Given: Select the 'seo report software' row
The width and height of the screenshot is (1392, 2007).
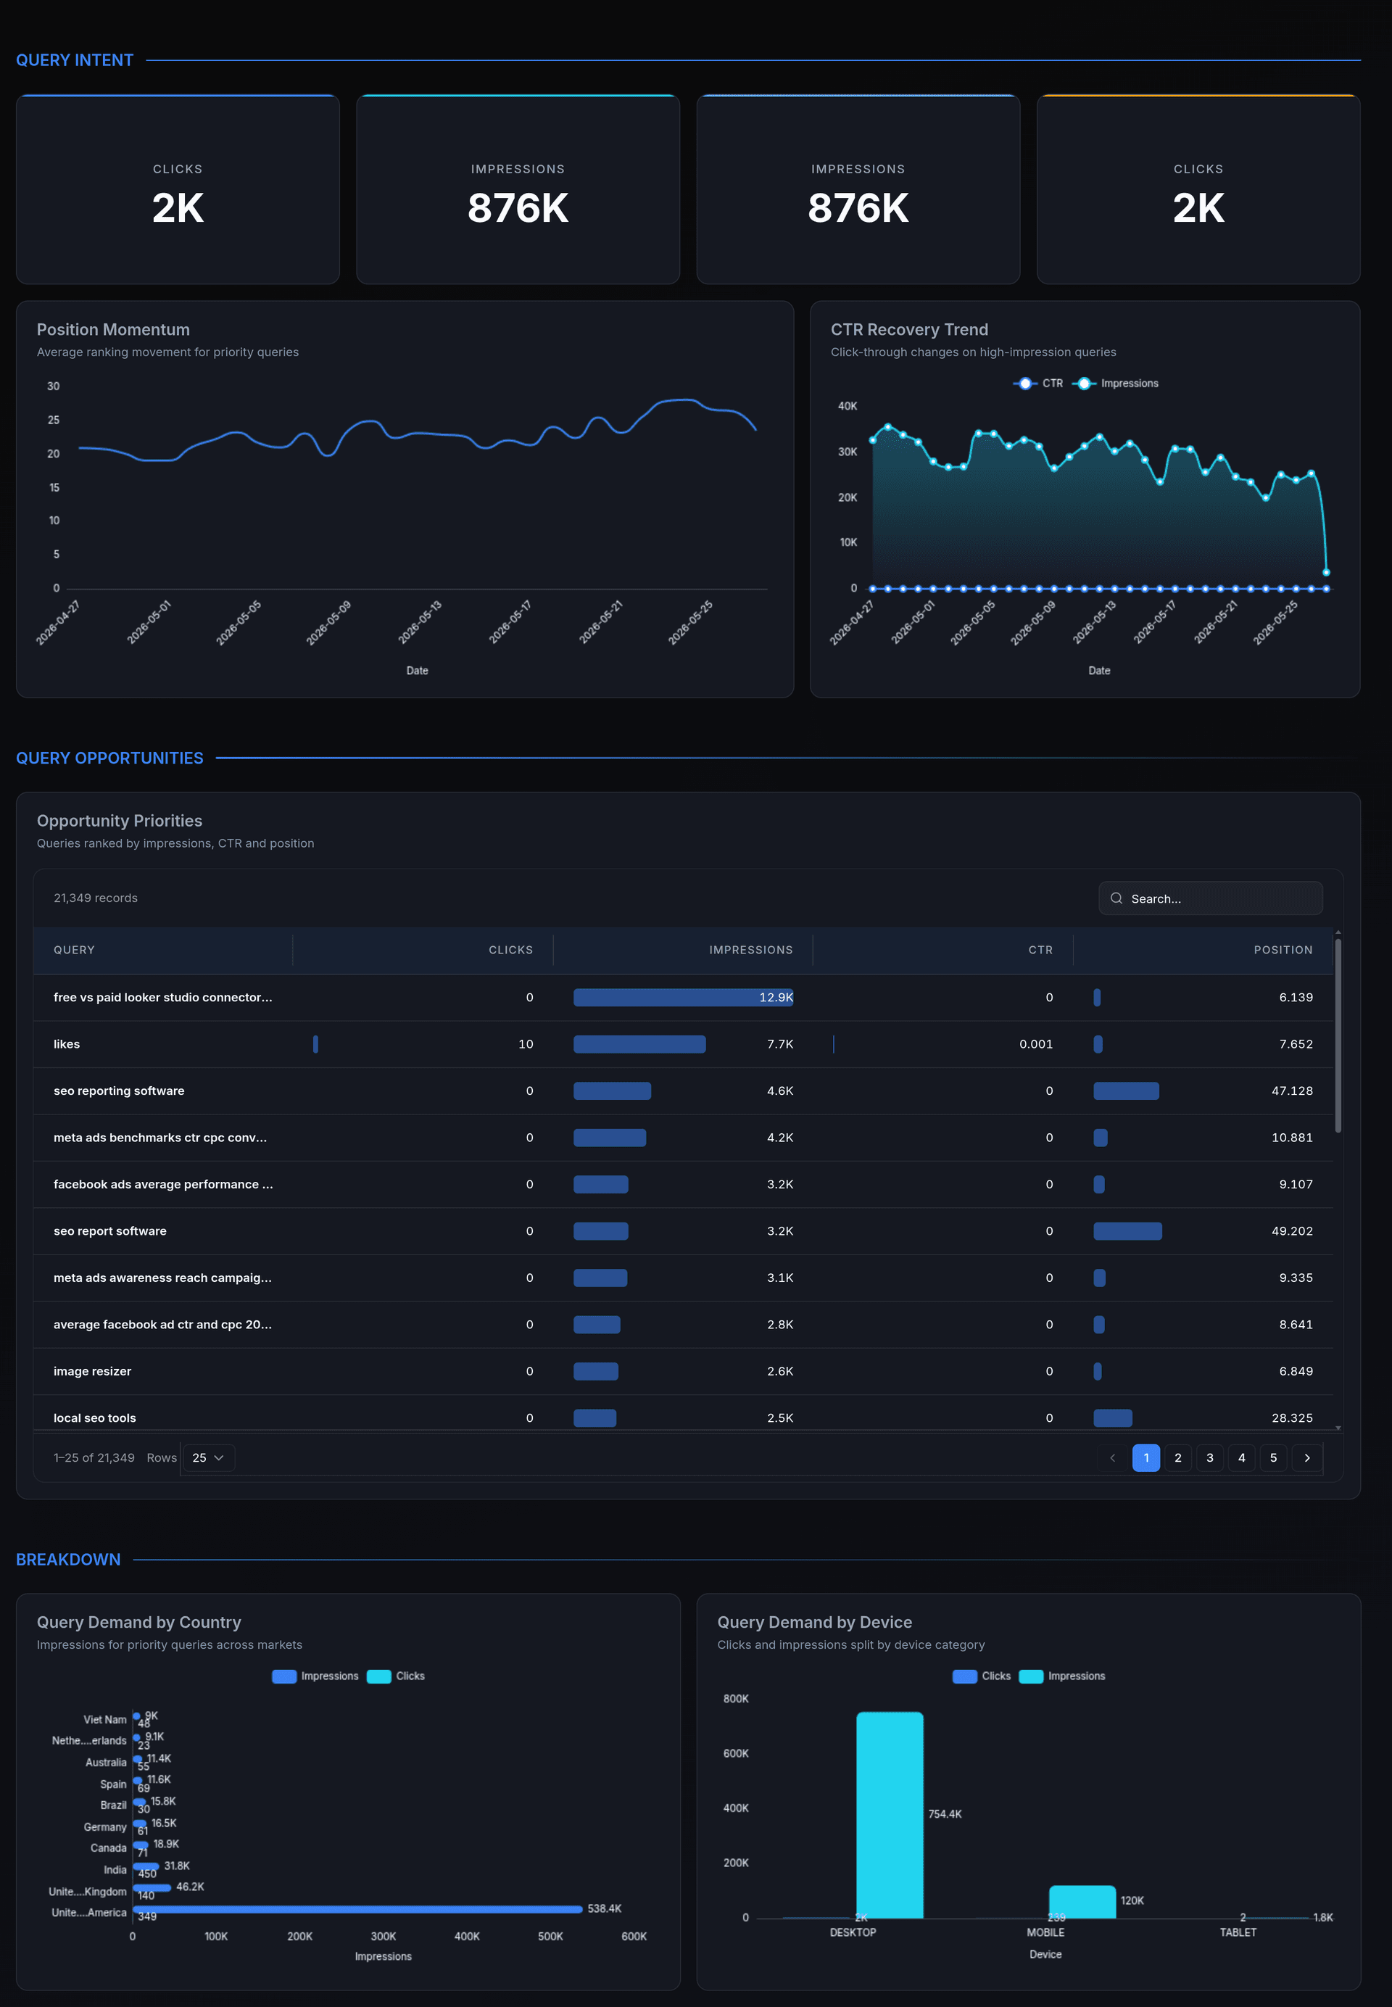Looking at the screenshot, I should [x=683, y=1232].
